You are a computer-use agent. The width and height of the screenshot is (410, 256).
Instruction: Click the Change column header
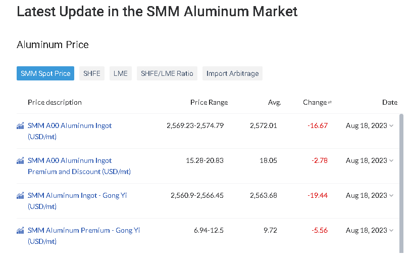coord(315,102)
